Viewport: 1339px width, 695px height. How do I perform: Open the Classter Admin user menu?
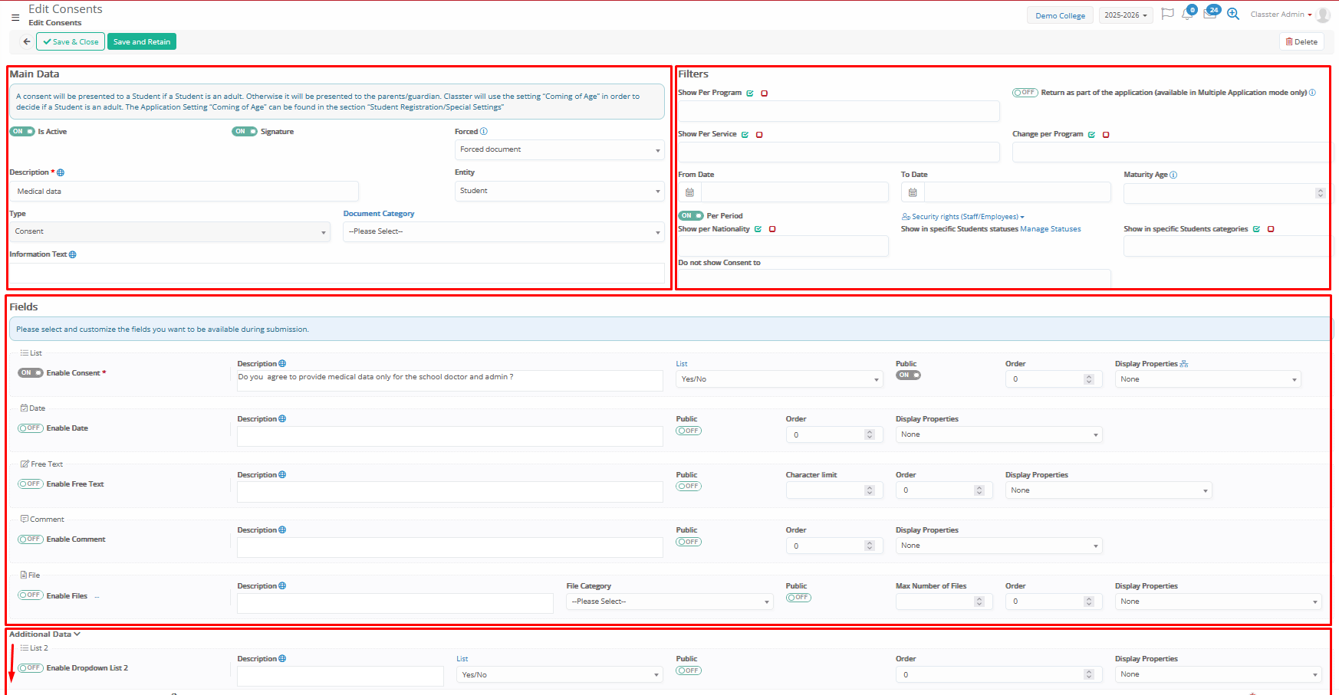pyautogui.click(x=1281, y=15)
